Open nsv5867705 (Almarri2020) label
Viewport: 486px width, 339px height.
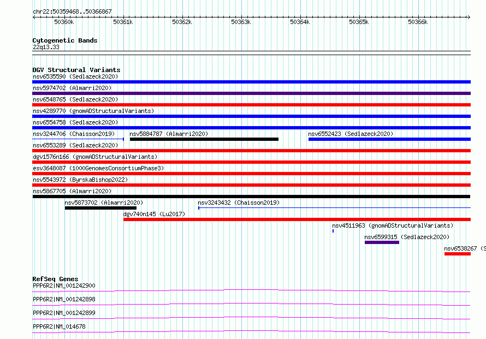[72, 191]
